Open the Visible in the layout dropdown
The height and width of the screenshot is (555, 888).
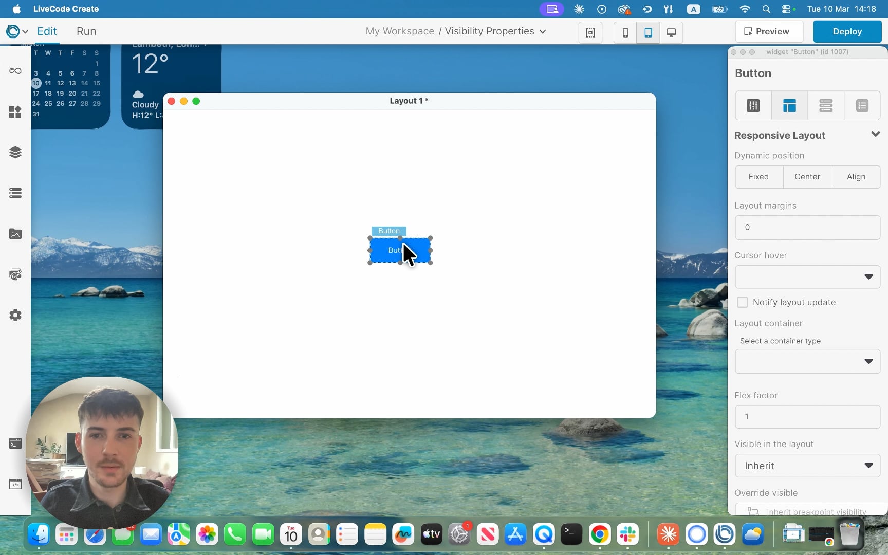point(807,466)
